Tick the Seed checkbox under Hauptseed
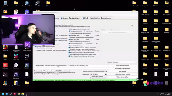The height and width of the screenshot is (96, 172). coord(91,77)
